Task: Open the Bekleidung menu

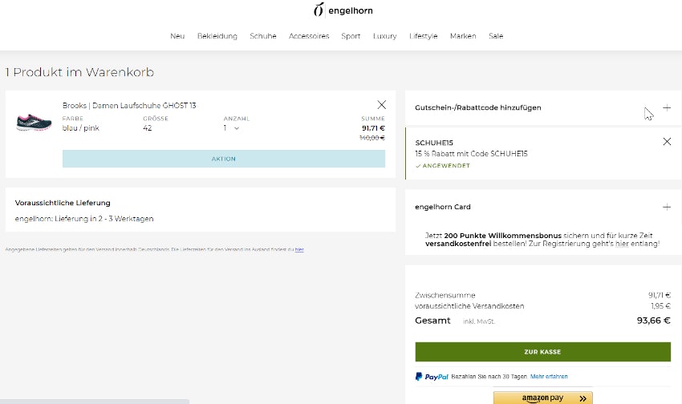Action: point(217,36)
